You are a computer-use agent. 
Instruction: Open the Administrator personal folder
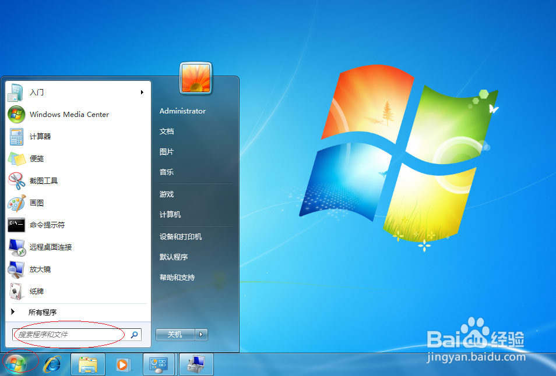click(182, 111)
